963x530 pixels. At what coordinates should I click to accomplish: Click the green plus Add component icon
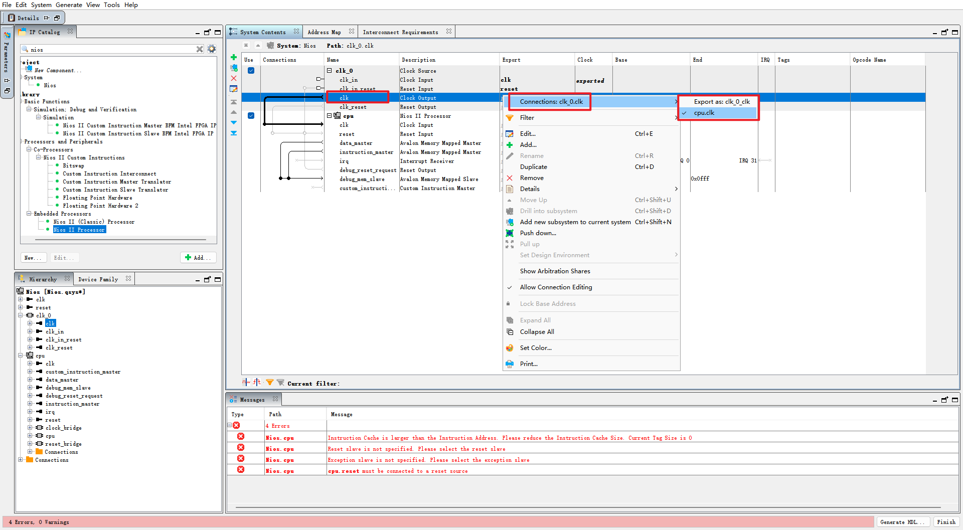click(x=234, y=57)
